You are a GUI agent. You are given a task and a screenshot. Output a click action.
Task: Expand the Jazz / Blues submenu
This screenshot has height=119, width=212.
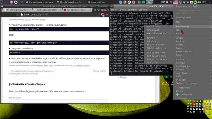(x=192, y=73)
